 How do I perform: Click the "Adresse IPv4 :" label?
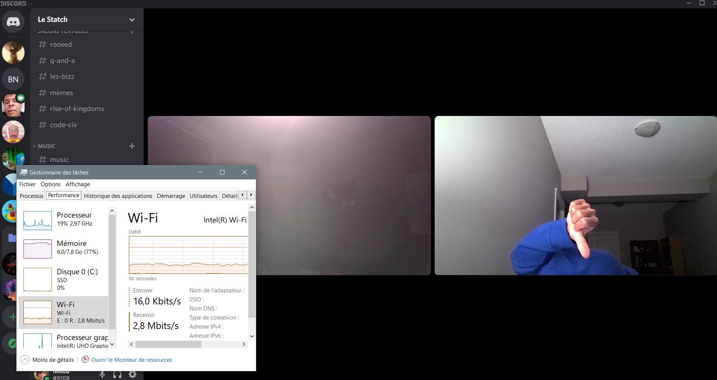click(206, 327)
